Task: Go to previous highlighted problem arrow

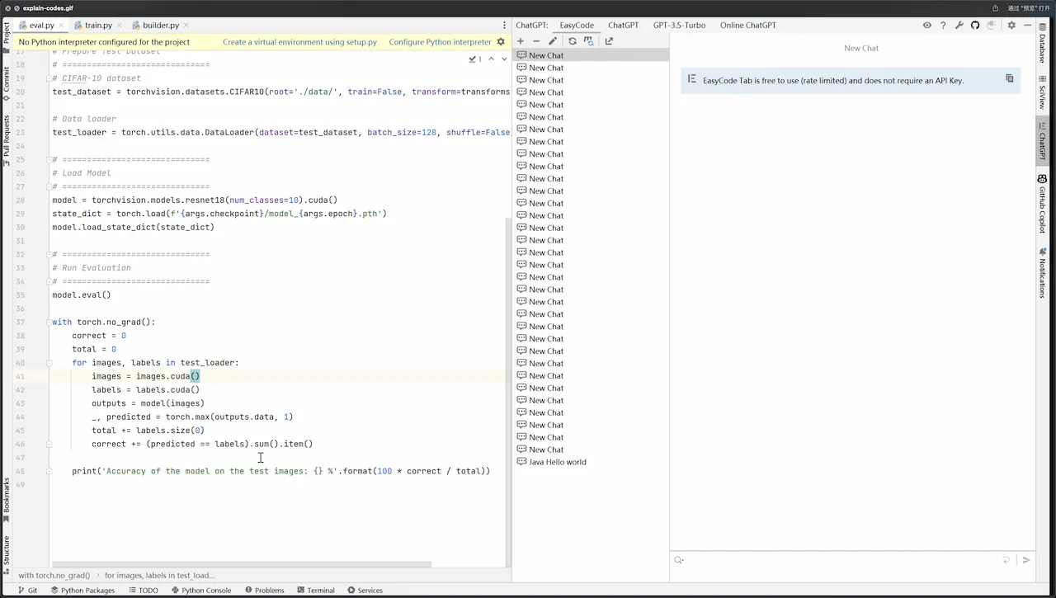Action: click(x=492, y=59)
